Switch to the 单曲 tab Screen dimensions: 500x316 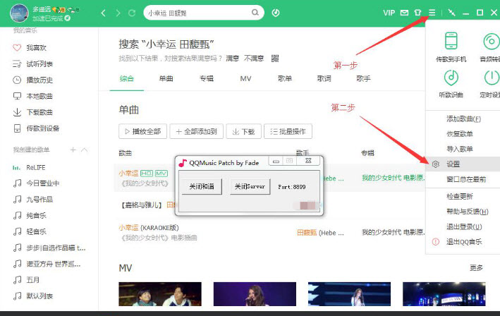(166, 78)
